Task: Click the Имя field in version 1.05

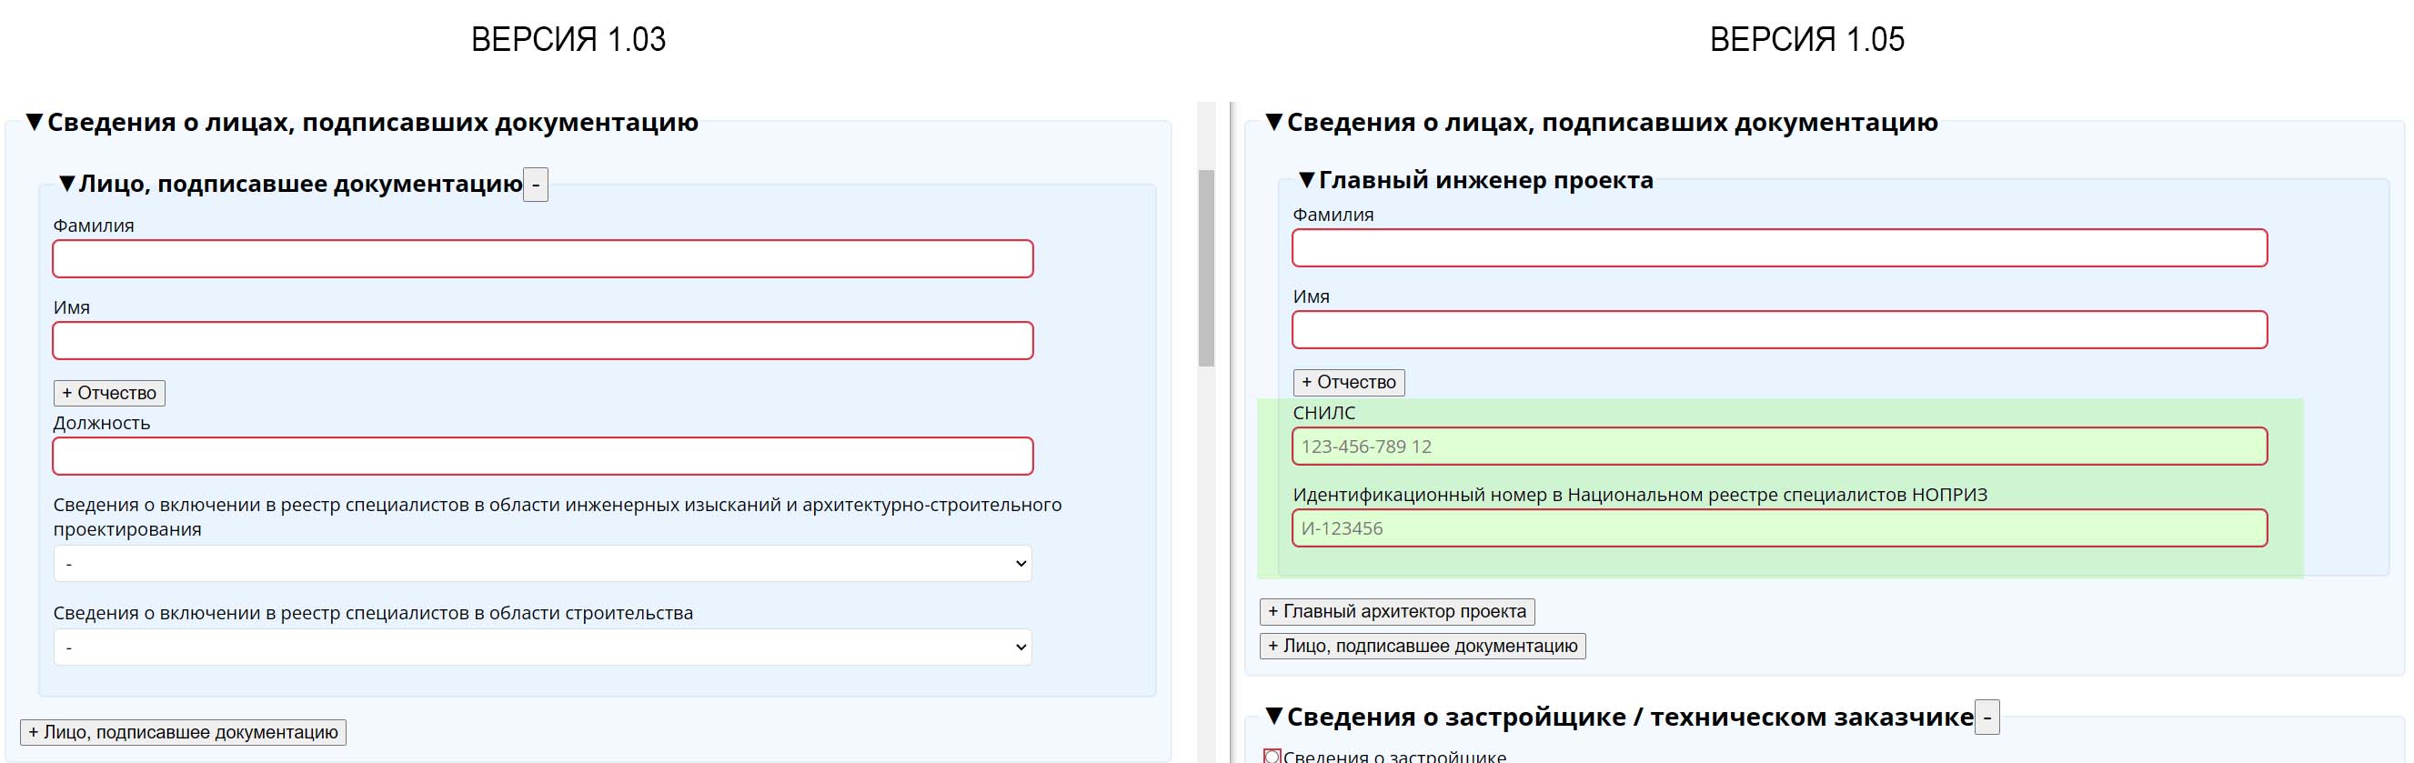Action: coord(1778,330)
